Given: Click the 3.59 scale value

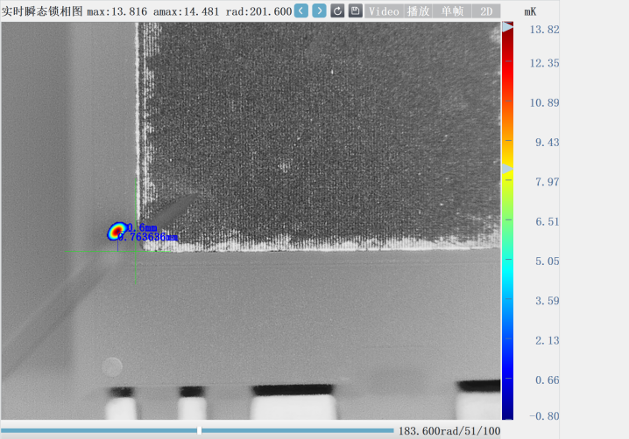Looking at the screenshot, I should pos(548,301).
